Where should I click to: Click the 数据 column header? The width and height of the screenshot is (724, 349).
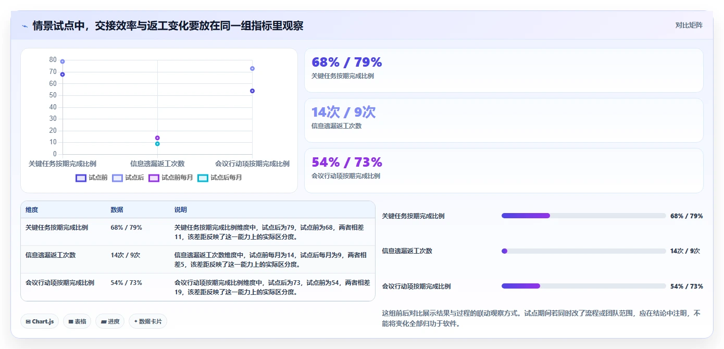[117, 210]
